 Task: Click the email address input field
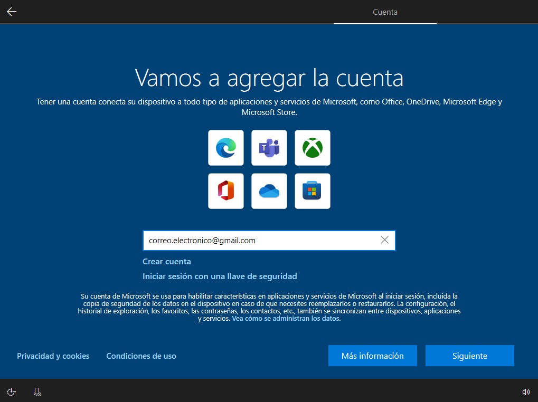click(269, 241)
